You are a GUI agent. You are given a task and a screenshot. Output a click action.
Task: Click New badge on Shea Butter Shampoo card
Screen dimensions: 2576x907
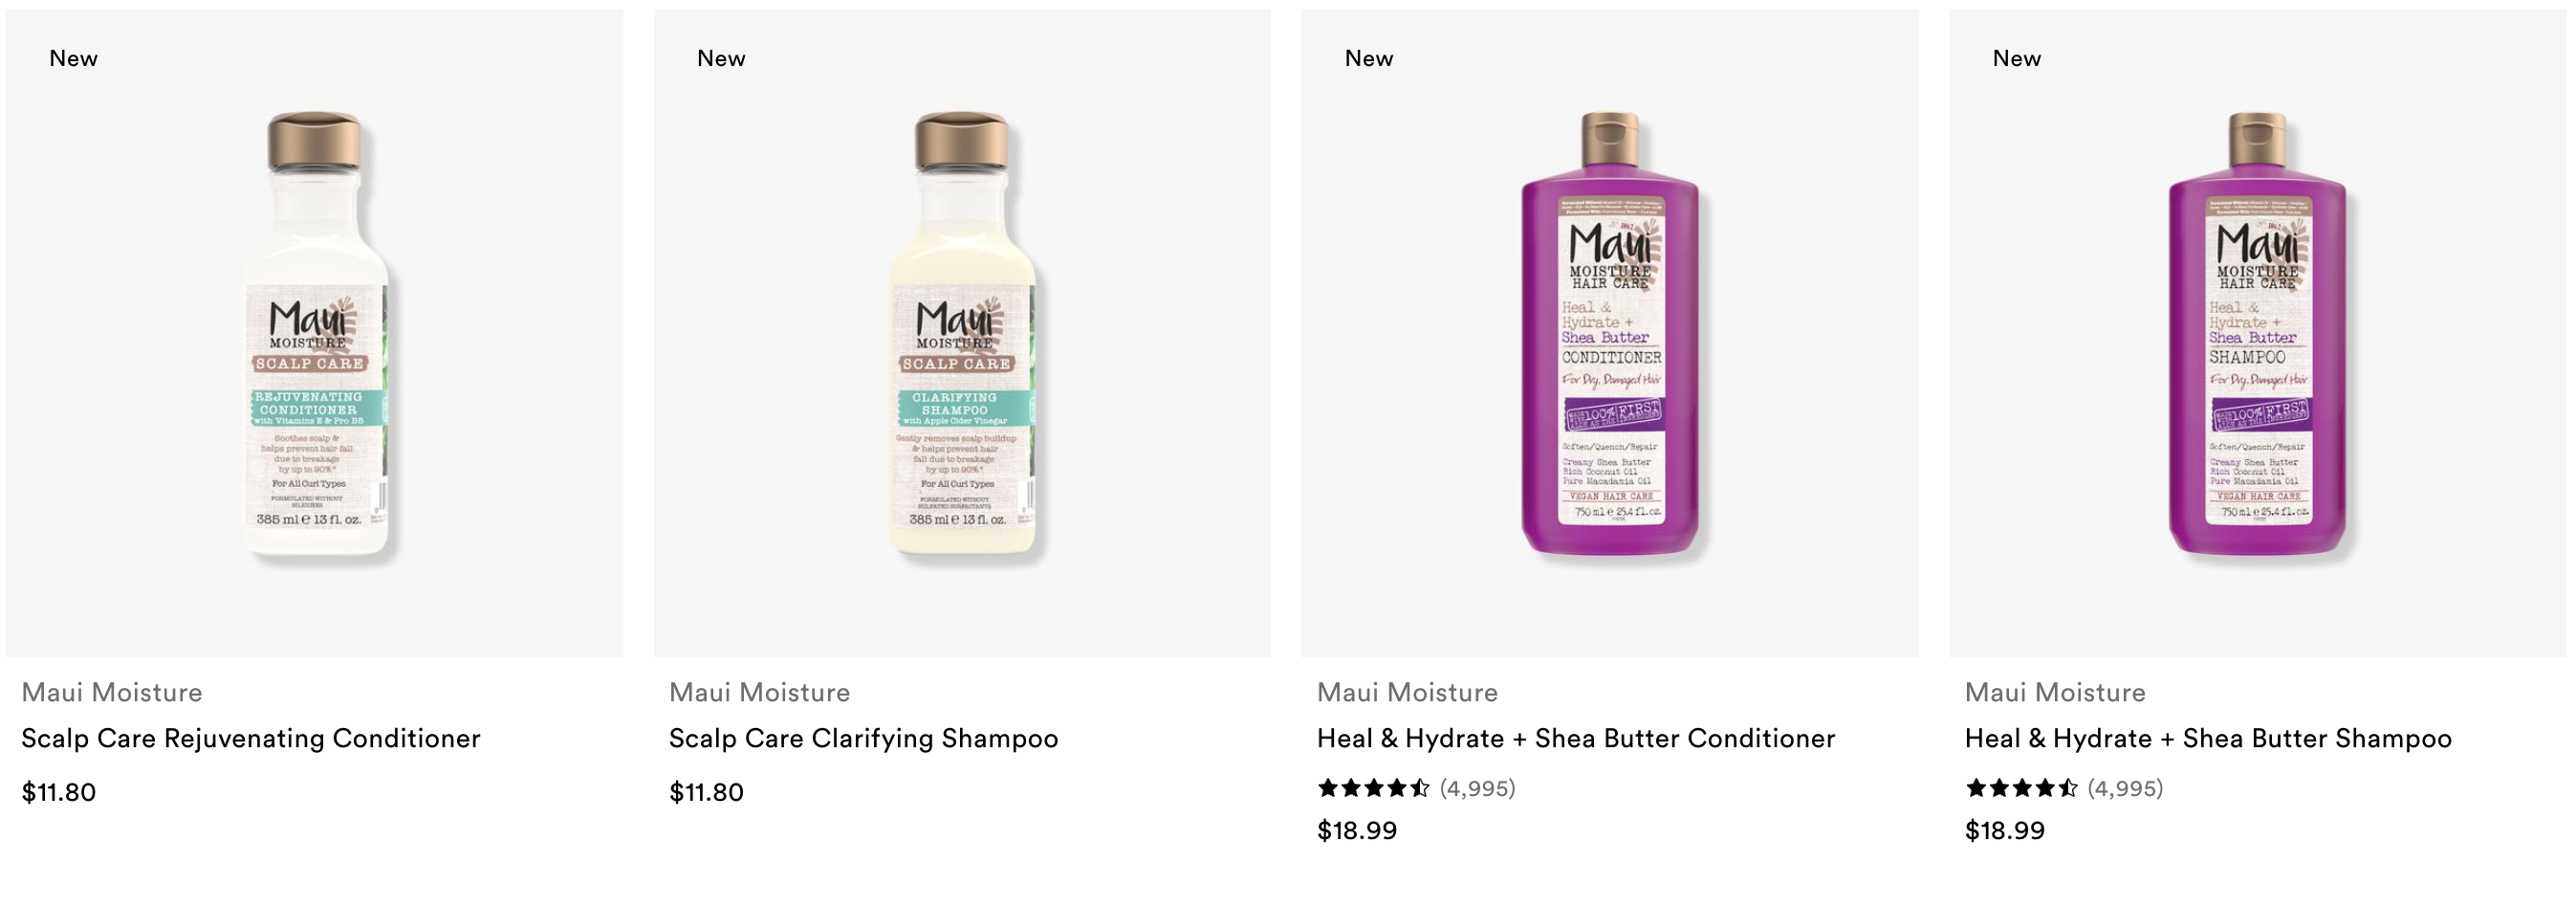click(x=2017, y=58)
